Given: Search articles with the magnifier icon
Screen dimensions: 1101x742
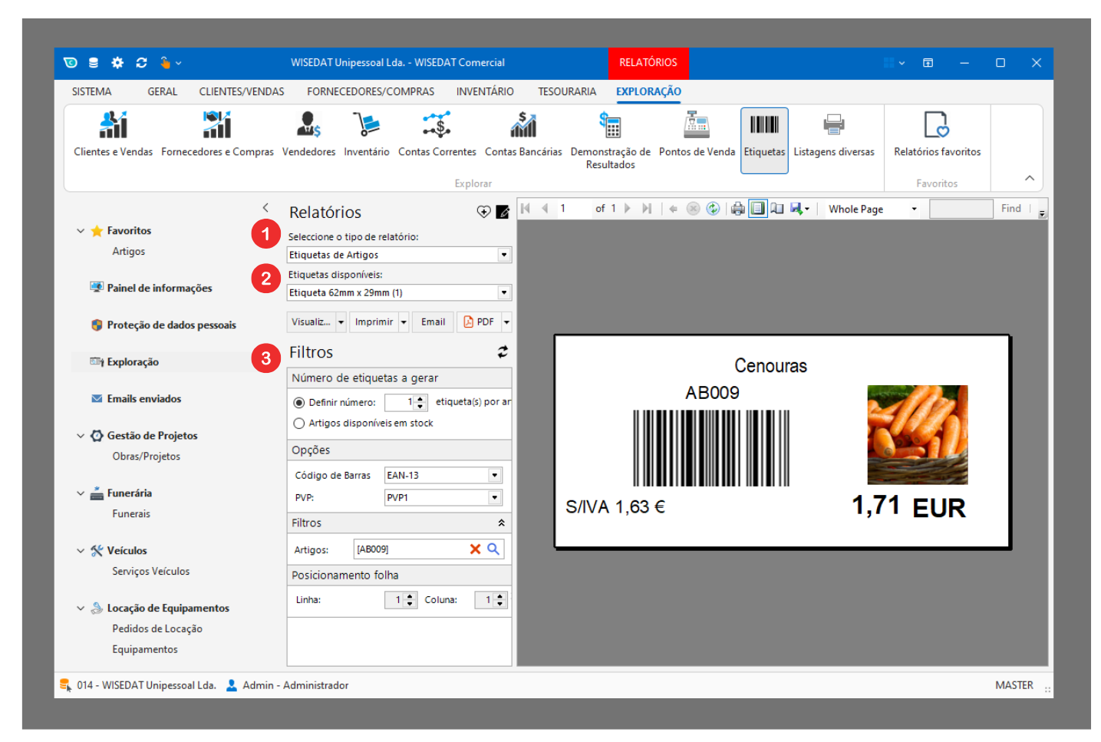Looking at the screenshot, I should pyautogui.click(x=493, y=549).
